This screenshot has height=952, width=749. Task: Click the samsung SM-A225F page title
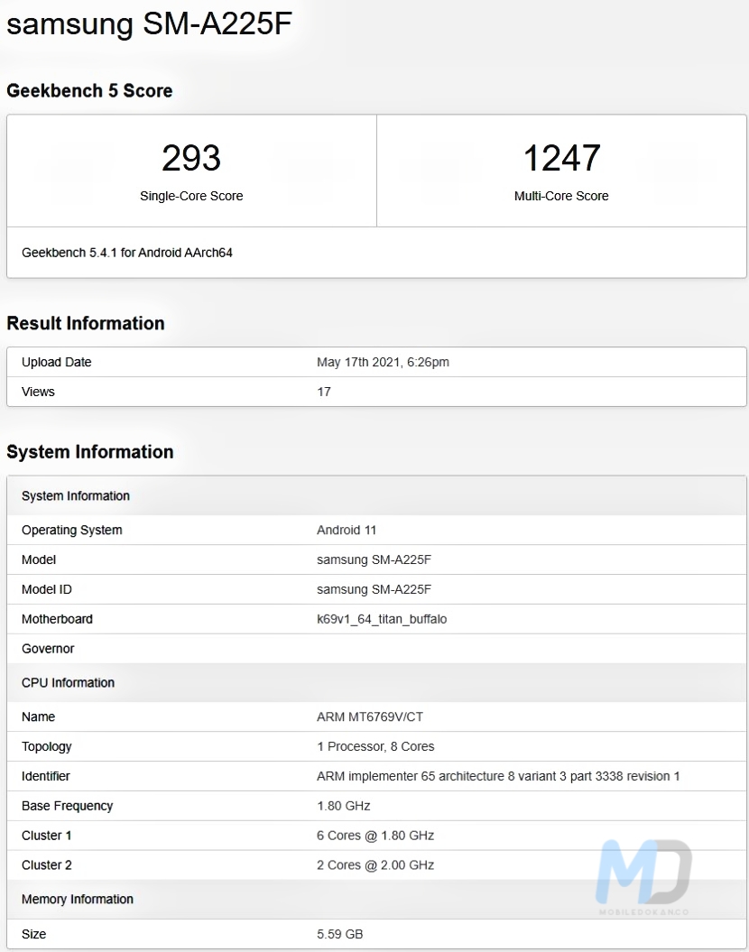[x=150, y=24]
